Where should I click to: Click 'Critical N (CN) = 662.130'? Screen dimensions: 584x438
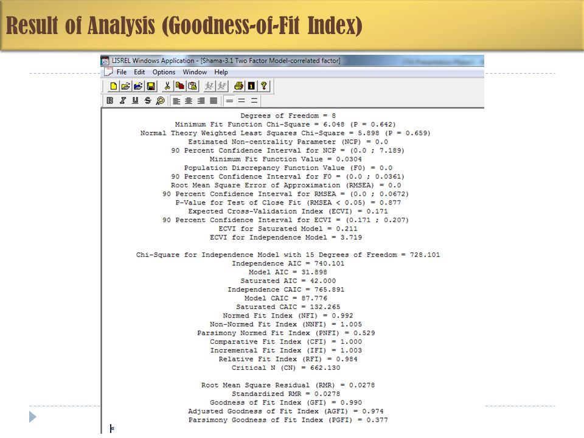(x=286, y=367)
